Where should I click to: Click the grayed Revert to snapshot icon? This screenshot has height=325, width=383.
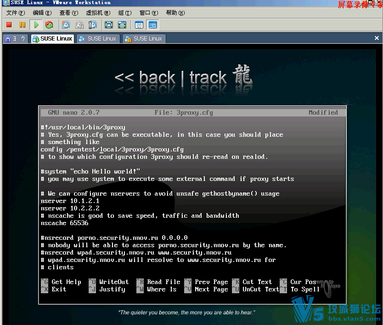(79, 25)
